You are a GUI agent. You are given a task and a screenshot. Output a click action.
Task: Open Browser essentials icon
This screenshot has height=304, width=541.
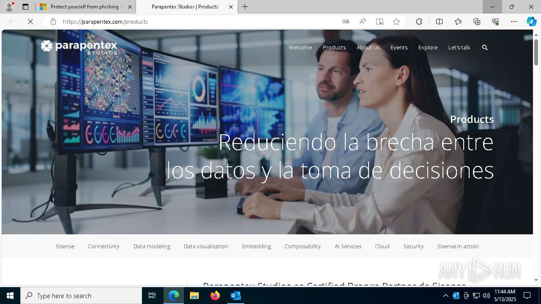[495, 22]
